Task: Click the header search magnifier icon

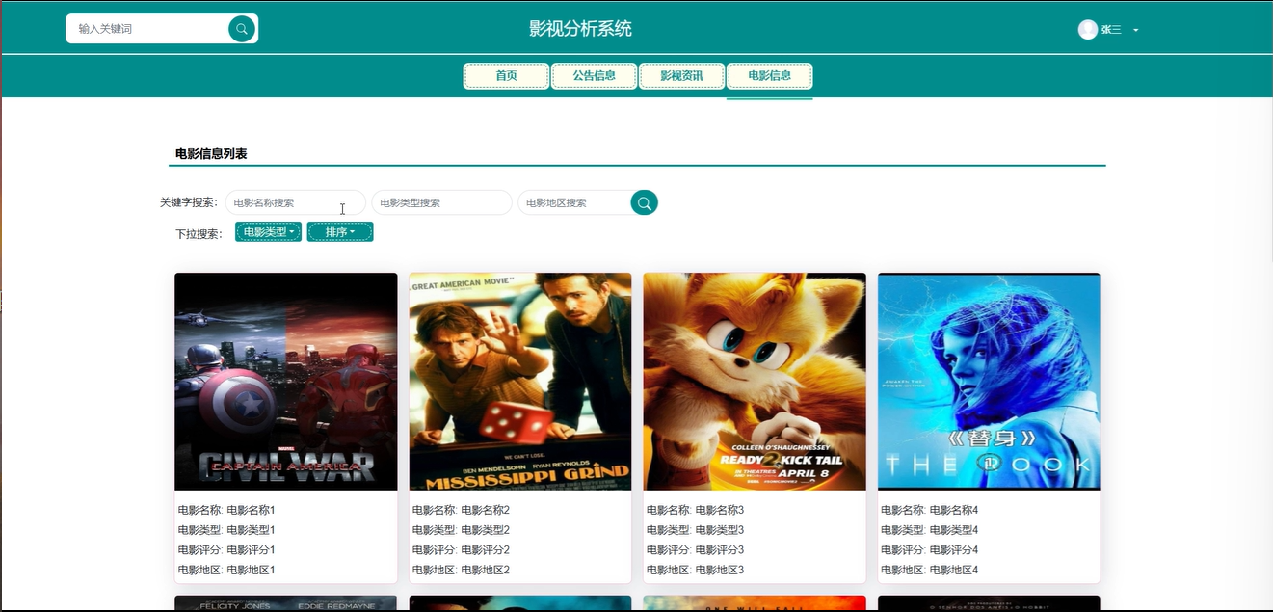Action: click(x=242, y=29)
